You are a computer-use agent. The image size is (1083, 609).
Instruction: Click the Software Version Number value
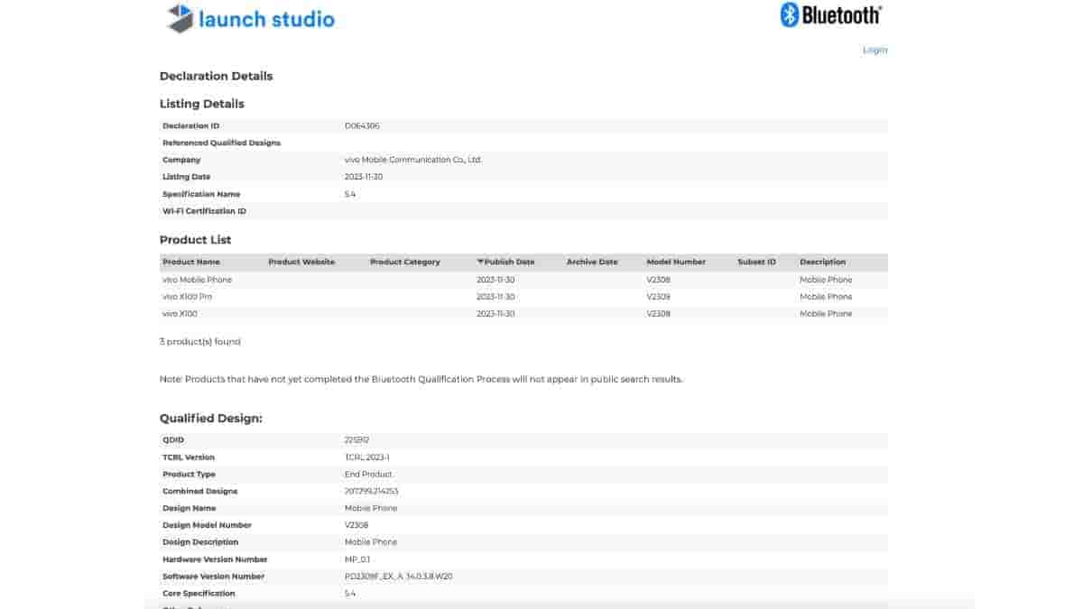click(x=398, y=577)
